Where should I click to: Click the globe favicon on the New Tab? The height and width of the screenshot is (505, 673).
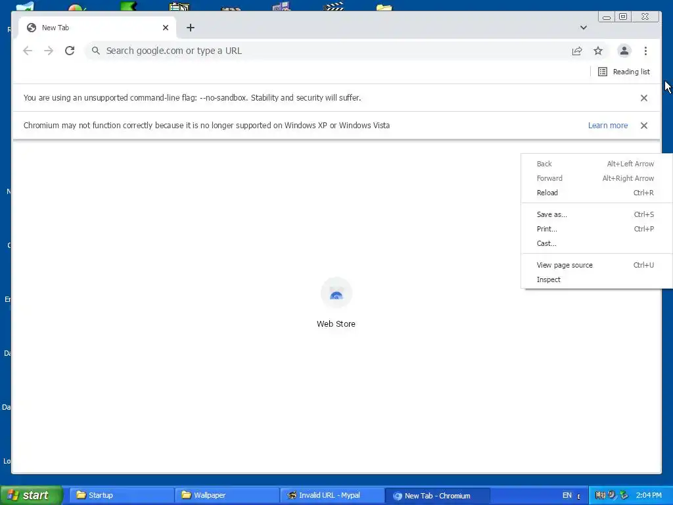pos(32,28)
